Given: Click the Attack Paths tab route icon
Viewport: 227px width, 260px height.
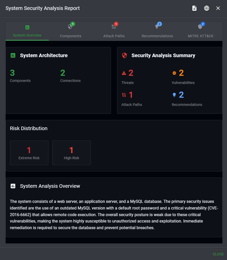Looking at the screenshot, I should (x=113, y=27).
